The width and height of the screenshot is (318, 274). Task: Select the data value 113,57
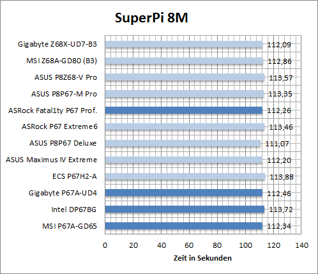coord(281,78)
